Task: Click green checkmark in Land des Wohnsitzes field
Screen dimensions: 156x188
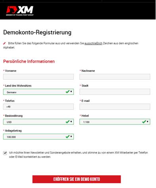Action: pyautogui.click(x=67, y=92)
